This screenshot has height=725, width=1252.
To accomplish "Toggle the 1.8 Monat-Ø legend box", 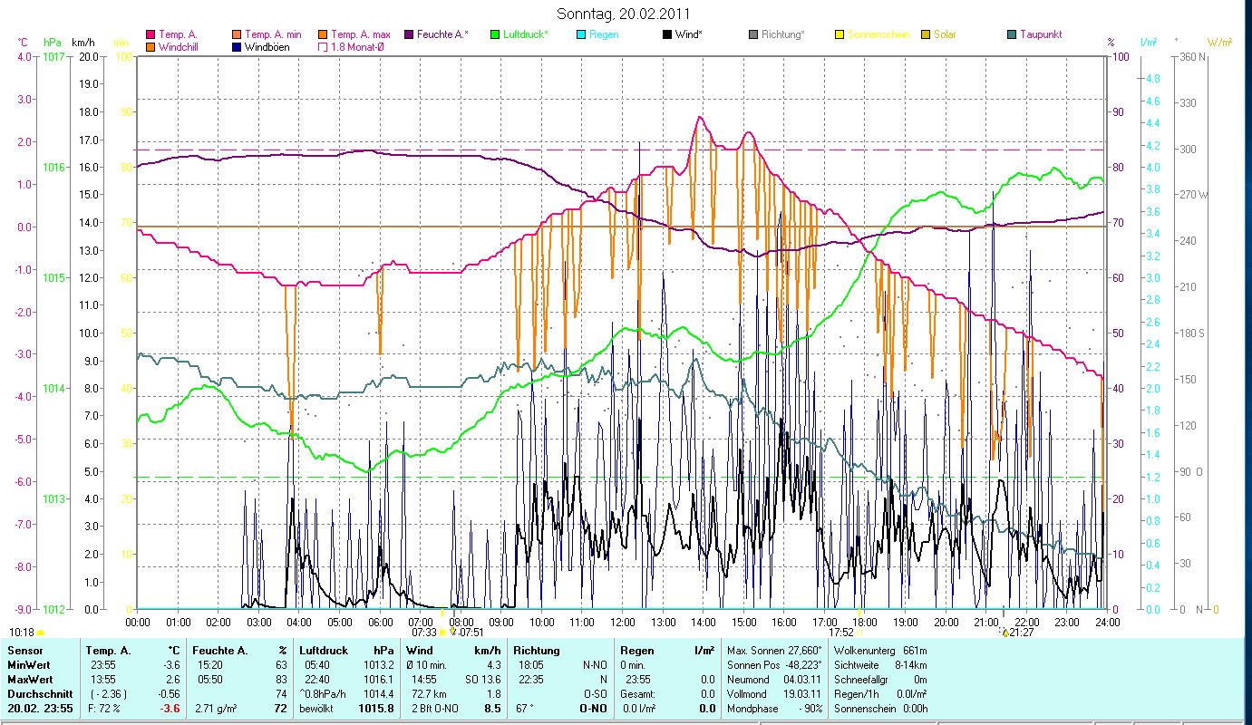I will tap(322, 46).
